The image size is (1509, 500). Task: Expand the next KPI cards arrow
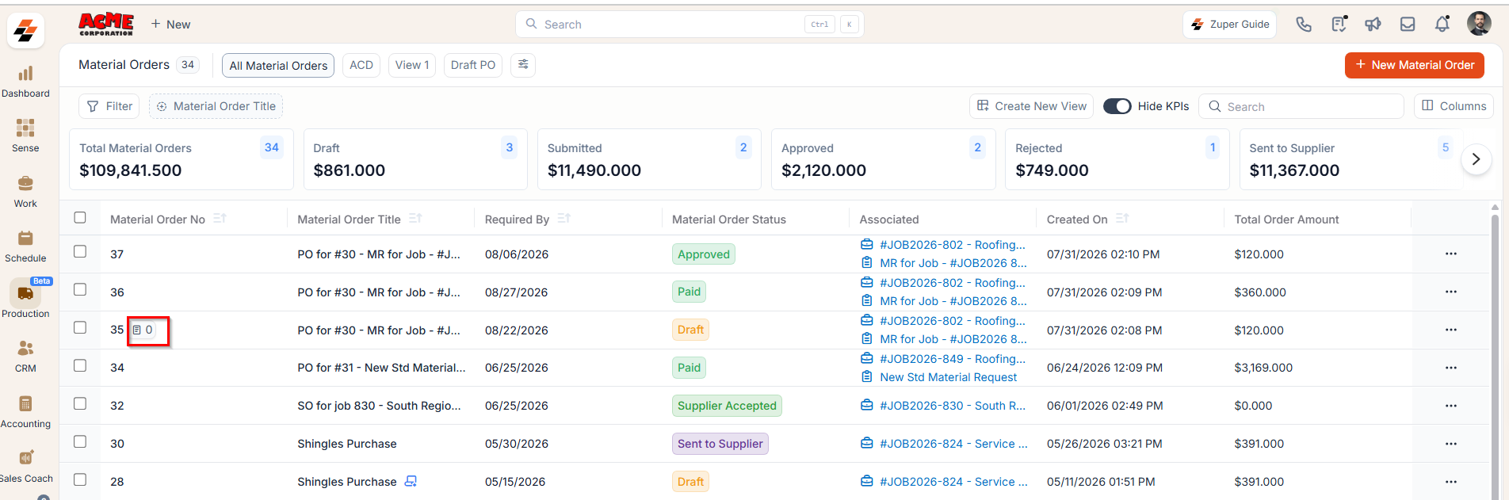tap(1476, 159)
